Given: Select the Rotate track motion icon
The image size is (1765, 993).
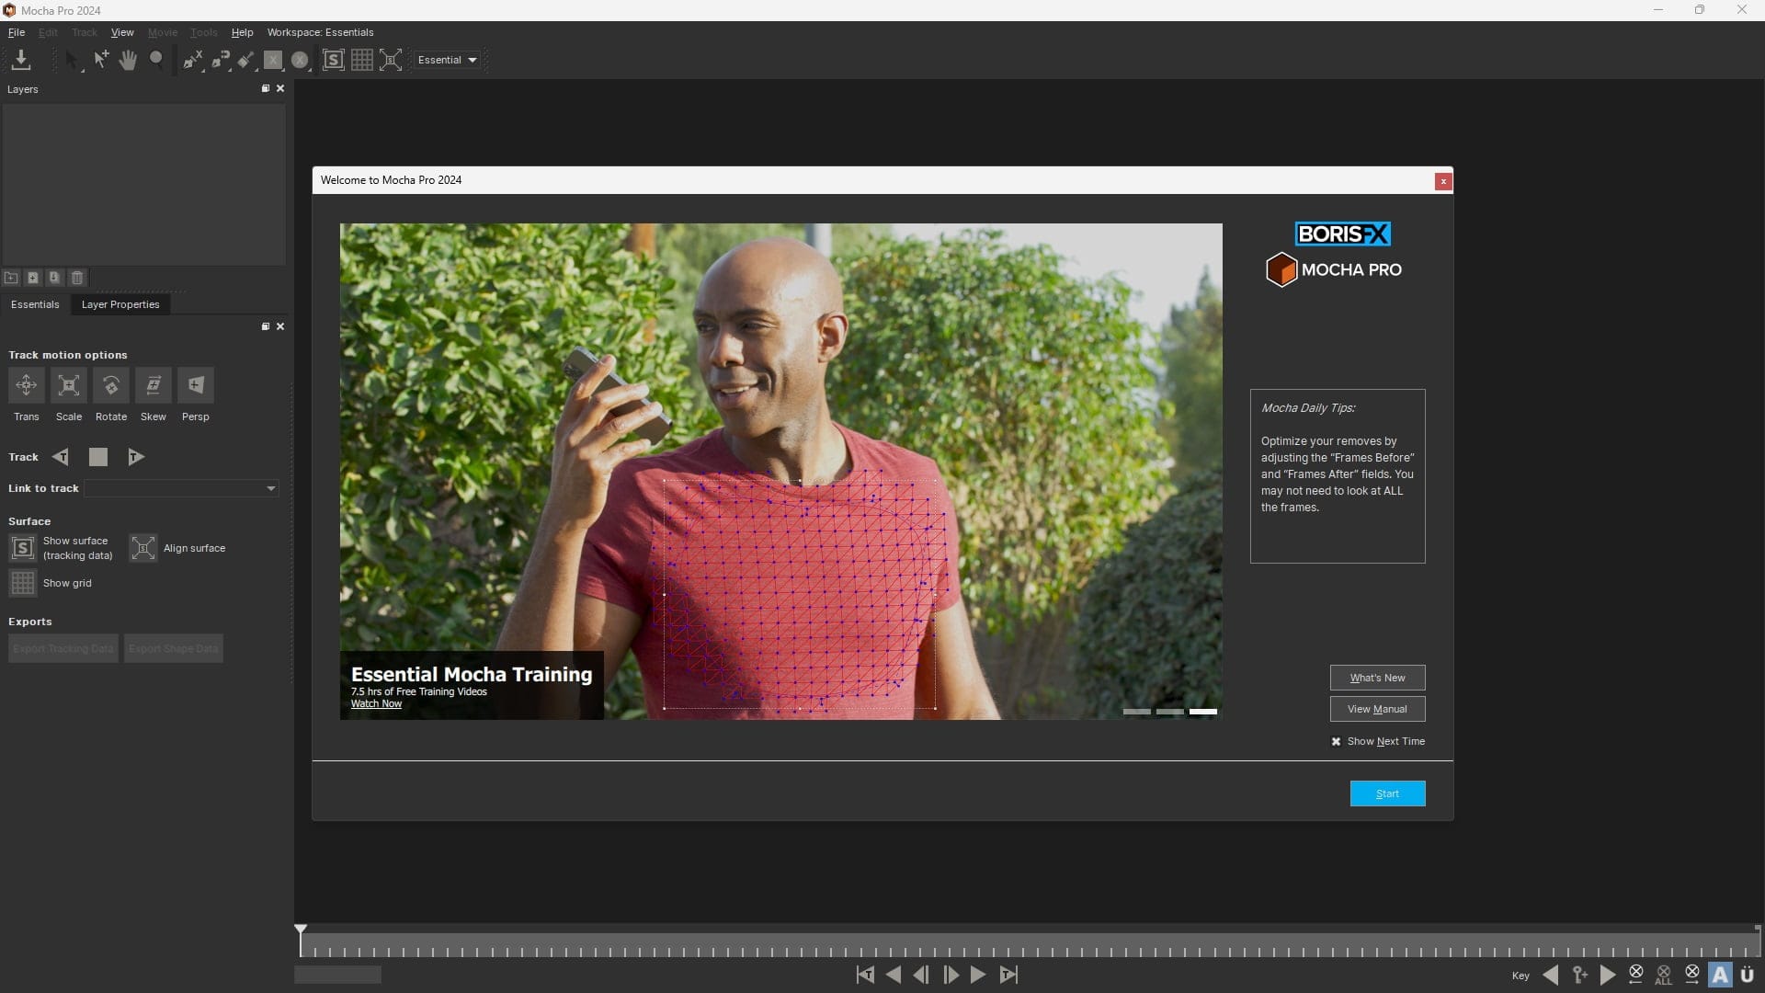Looking at the screenshot, I should pyautogui.click(x=110, y=385).
